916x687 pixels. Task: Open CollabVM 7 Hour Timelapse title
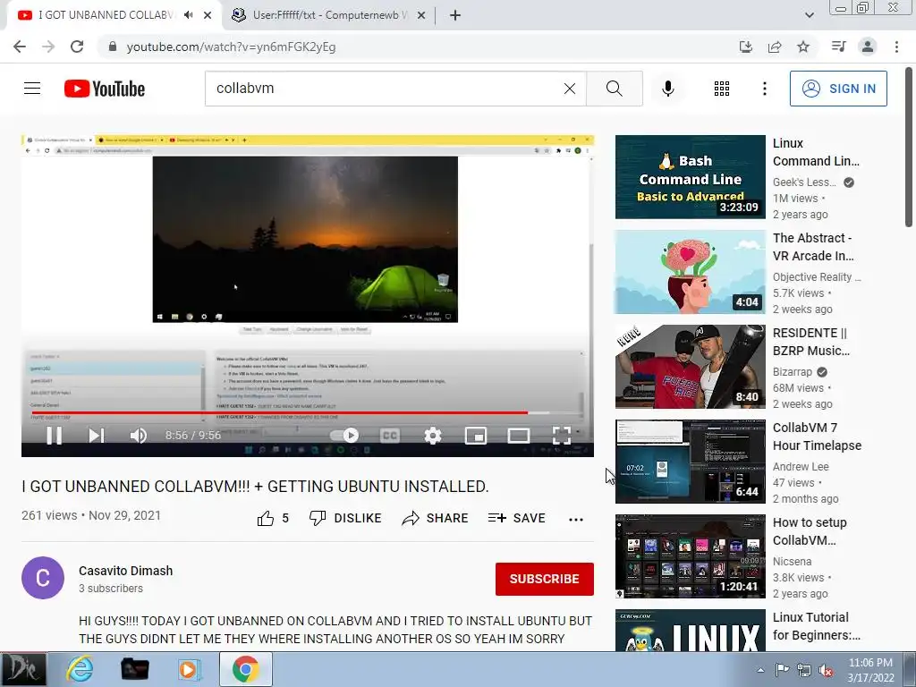[817, 437]
